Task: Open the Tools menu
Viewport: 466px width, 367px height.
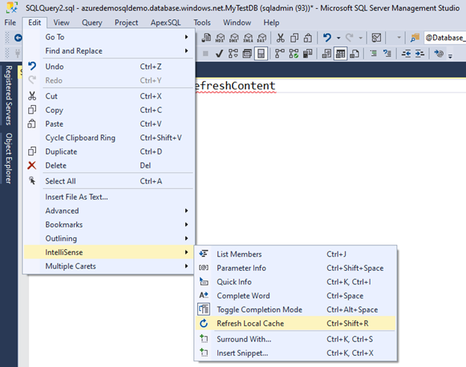Action: [202, 22]
